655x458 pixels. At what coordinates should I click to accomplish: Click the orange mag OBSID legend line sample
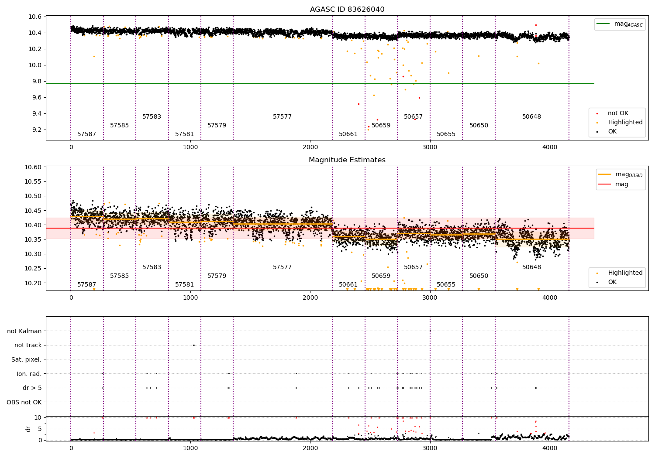click(605, 174)
